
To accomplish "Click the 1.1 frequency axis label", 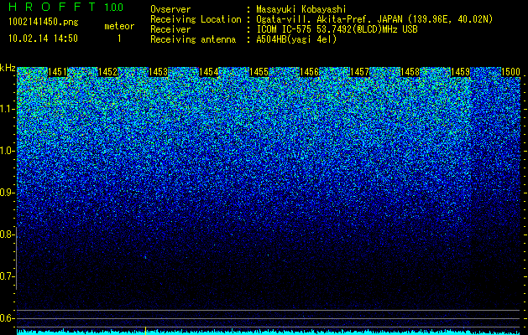I will [x=7, y=109].
